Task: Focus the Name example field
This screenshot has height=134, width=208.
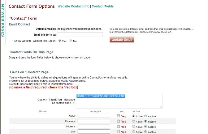Action: click(x=94, y=116)
